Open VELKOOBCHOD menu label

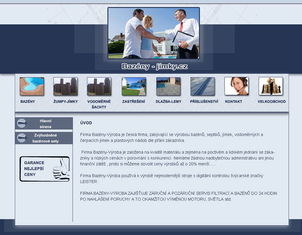click(272, 102)
